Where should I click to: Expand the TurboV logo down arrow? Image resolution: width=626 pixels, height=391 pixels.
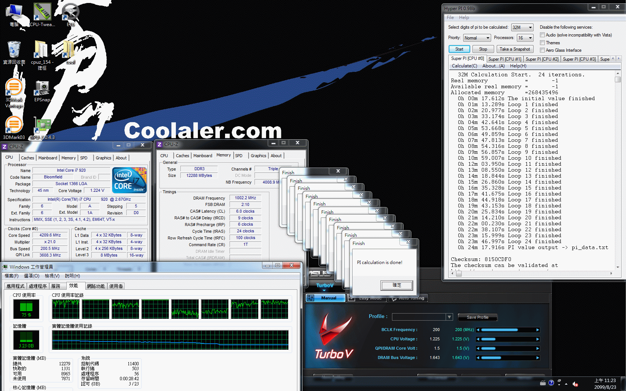pos(324,290)
